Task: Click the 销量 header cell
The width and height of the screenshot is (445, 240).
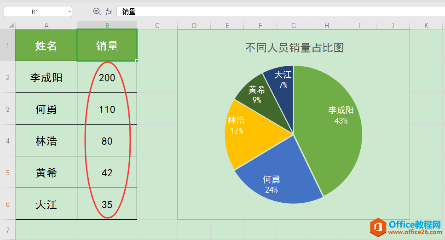Action: 107,46
